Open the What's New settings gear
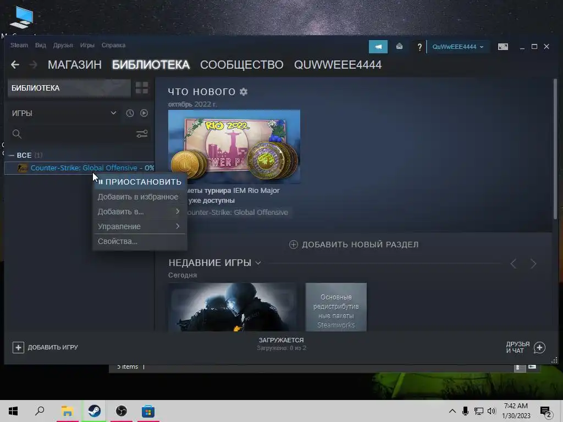 (x=244, y=92)
